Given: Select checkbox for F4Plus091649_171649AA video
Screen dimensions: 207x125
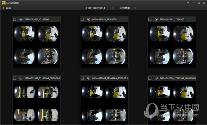Looking at the screenshot, I should (82, 78).
